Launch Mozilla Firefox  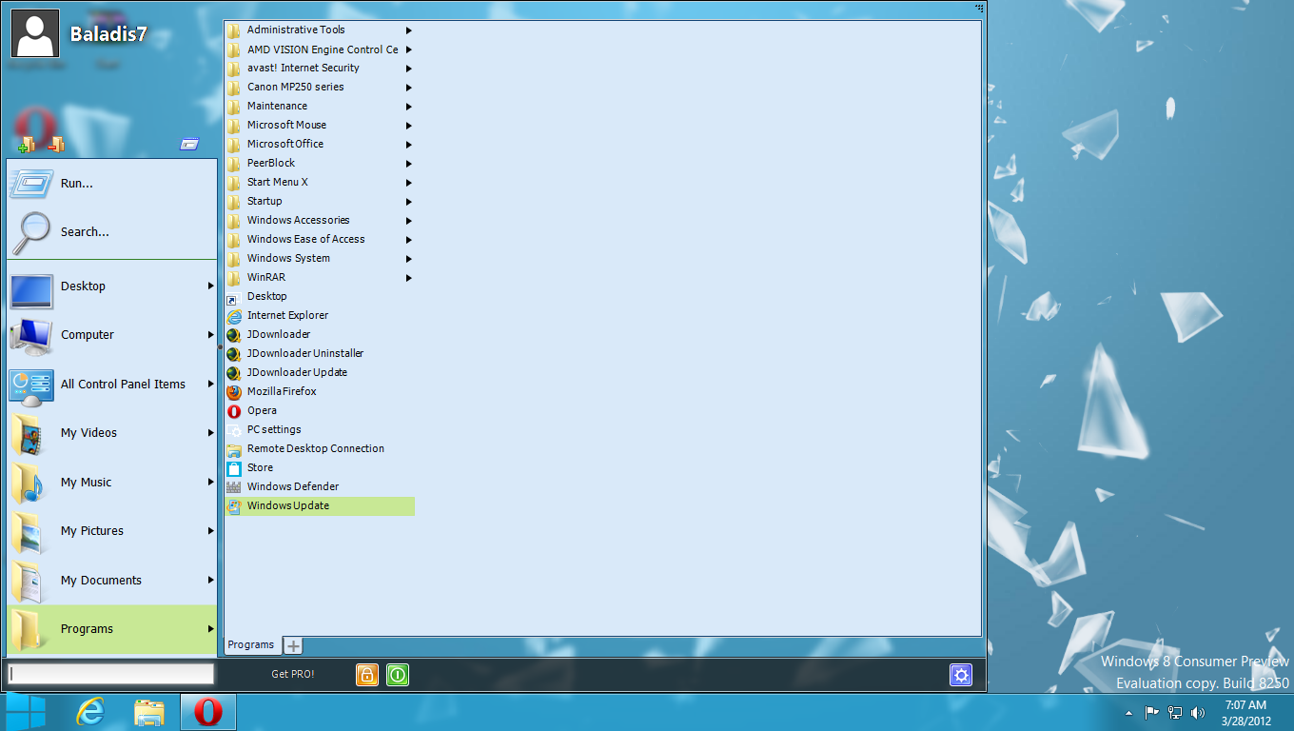click(x=320, y=391)
